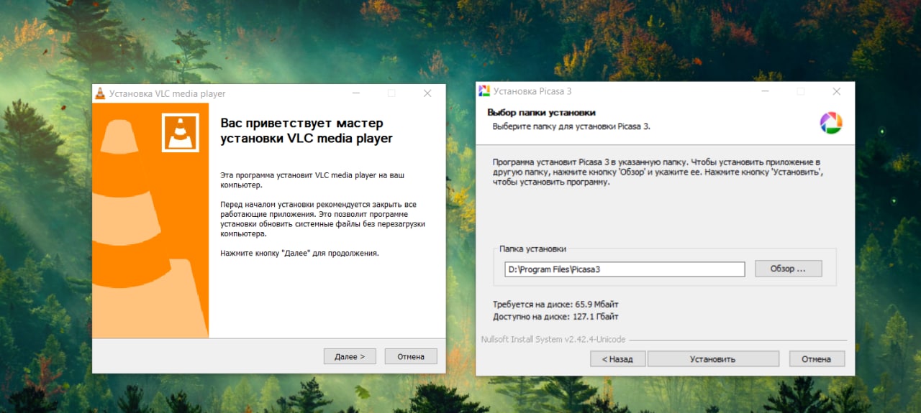Image resolution: width=921 pixels, height=413 pixels.
Task: Click 'Требуется на диске: 65.9 Мбайт' text
Action: [555, 305]
